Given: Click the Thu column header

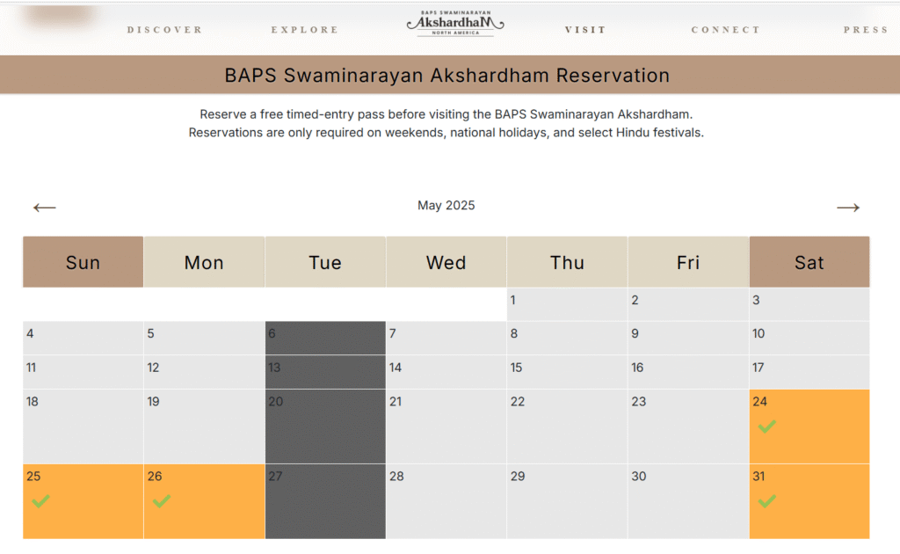Looking at the screenshot, I should (x=568, y=262).
